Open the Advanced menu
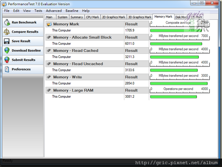Viewport: 222px width, 167px height. click(x=54, y=11)
